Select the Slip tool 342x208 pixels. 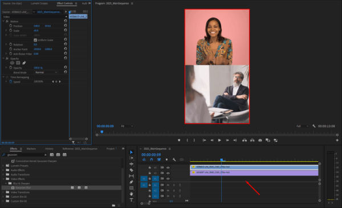pyautogui.click(x=131, y=176)
